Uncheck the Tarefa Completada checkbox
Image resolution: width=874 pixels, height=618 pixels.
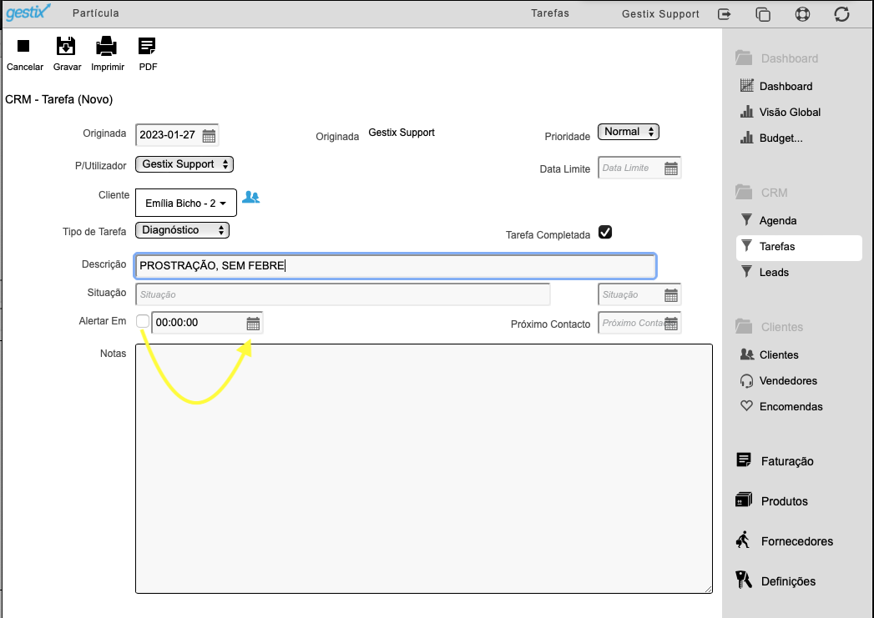605,232
